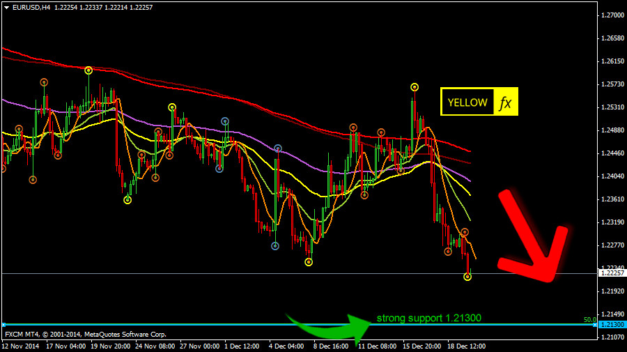Click the orange circle marker at the far-left low
The height and width of the screenshot is (352, 627).
coord(33,180)
